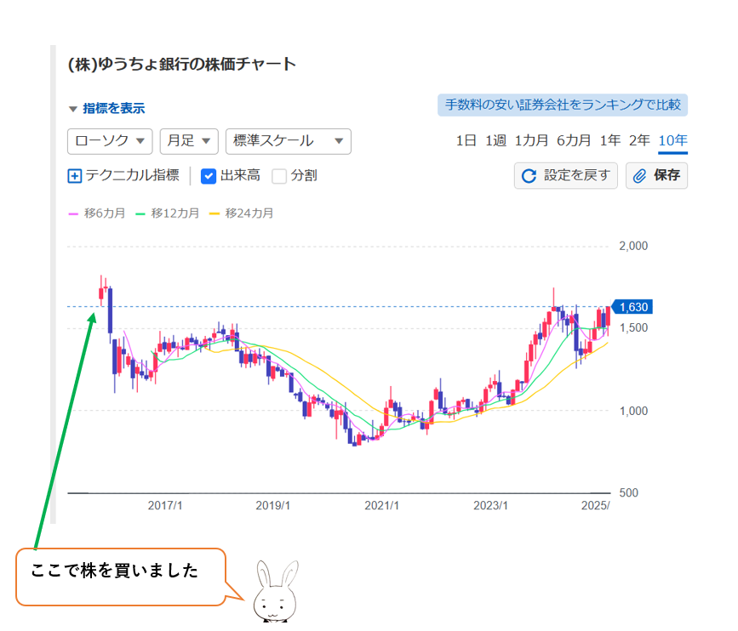Click the 2,000 price axis label
The height and width of the screenshot is (631, 738).
coord(633,246)
